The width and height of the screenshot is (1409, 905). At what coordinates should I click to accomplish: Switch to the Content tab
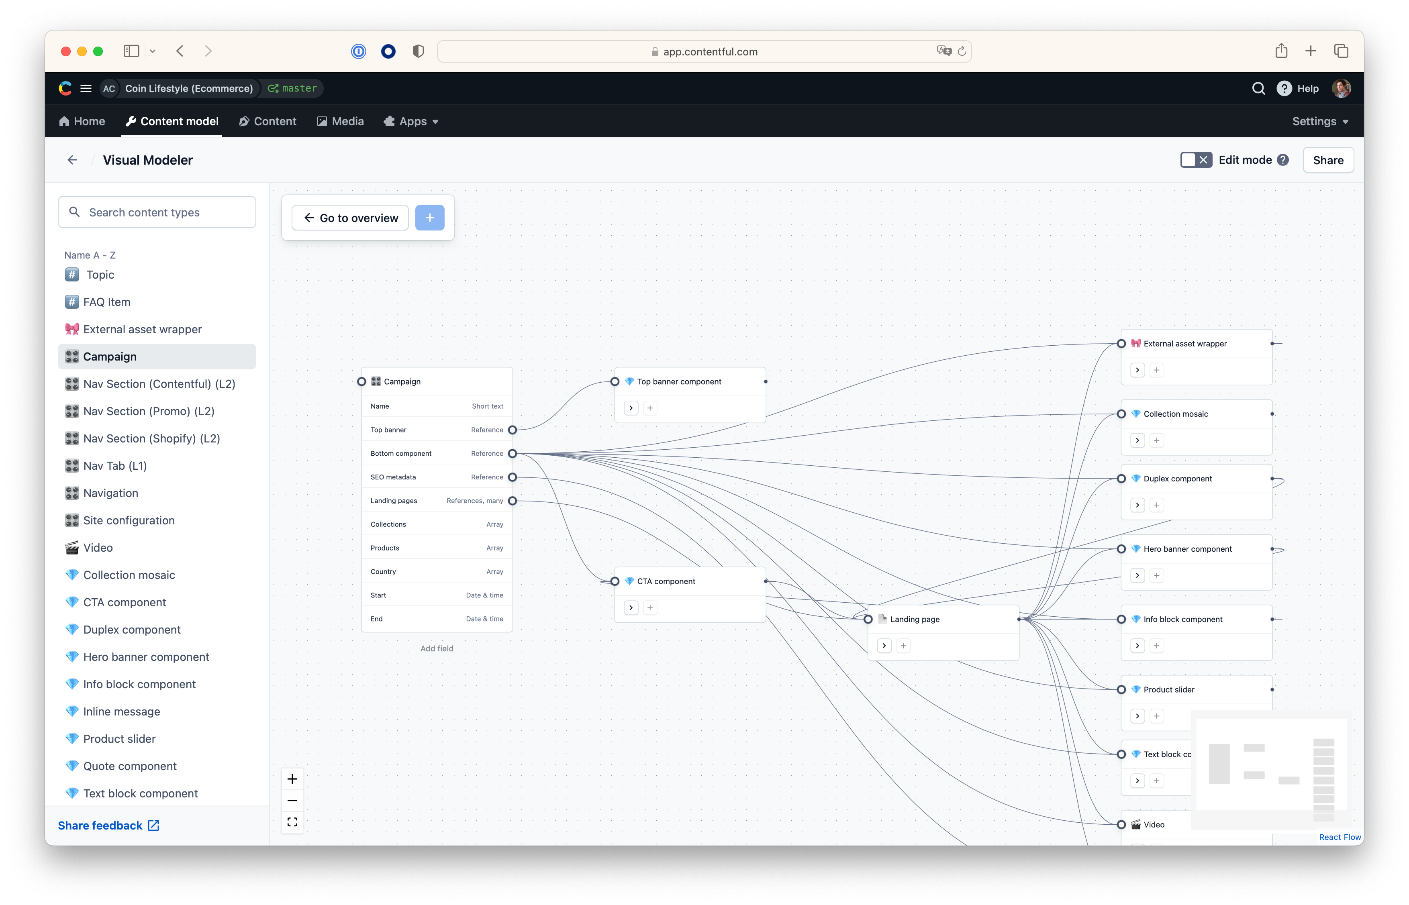(268, 121)
